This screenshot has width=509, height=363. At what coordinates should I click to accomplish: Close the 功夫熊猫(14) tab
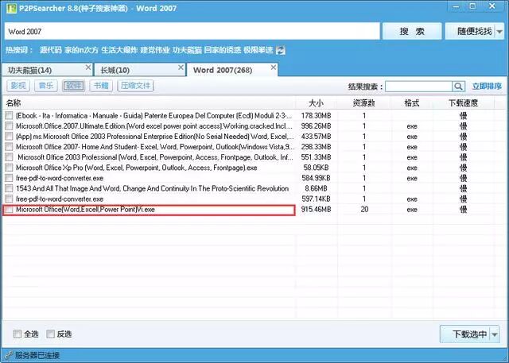point(88,68)
